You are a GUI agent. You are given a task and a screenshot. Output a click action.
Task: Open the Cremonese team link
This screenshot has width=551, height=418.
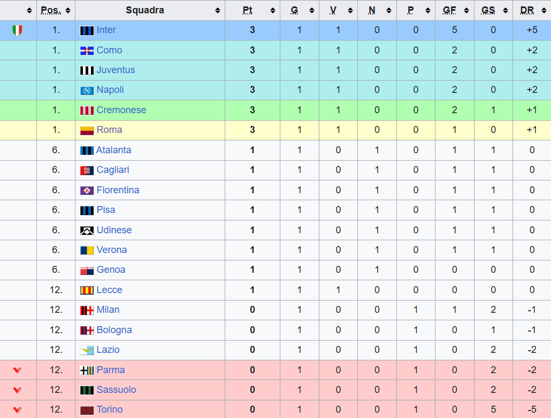pyautogui.click(x=121, y=110)
